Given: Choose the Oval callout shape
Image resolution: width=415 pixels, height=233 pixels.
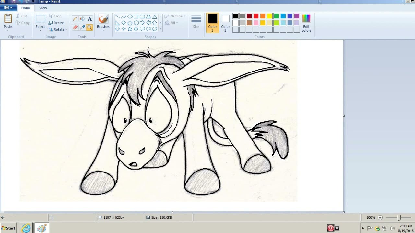Looking at the screenshot, I should 148,29.
